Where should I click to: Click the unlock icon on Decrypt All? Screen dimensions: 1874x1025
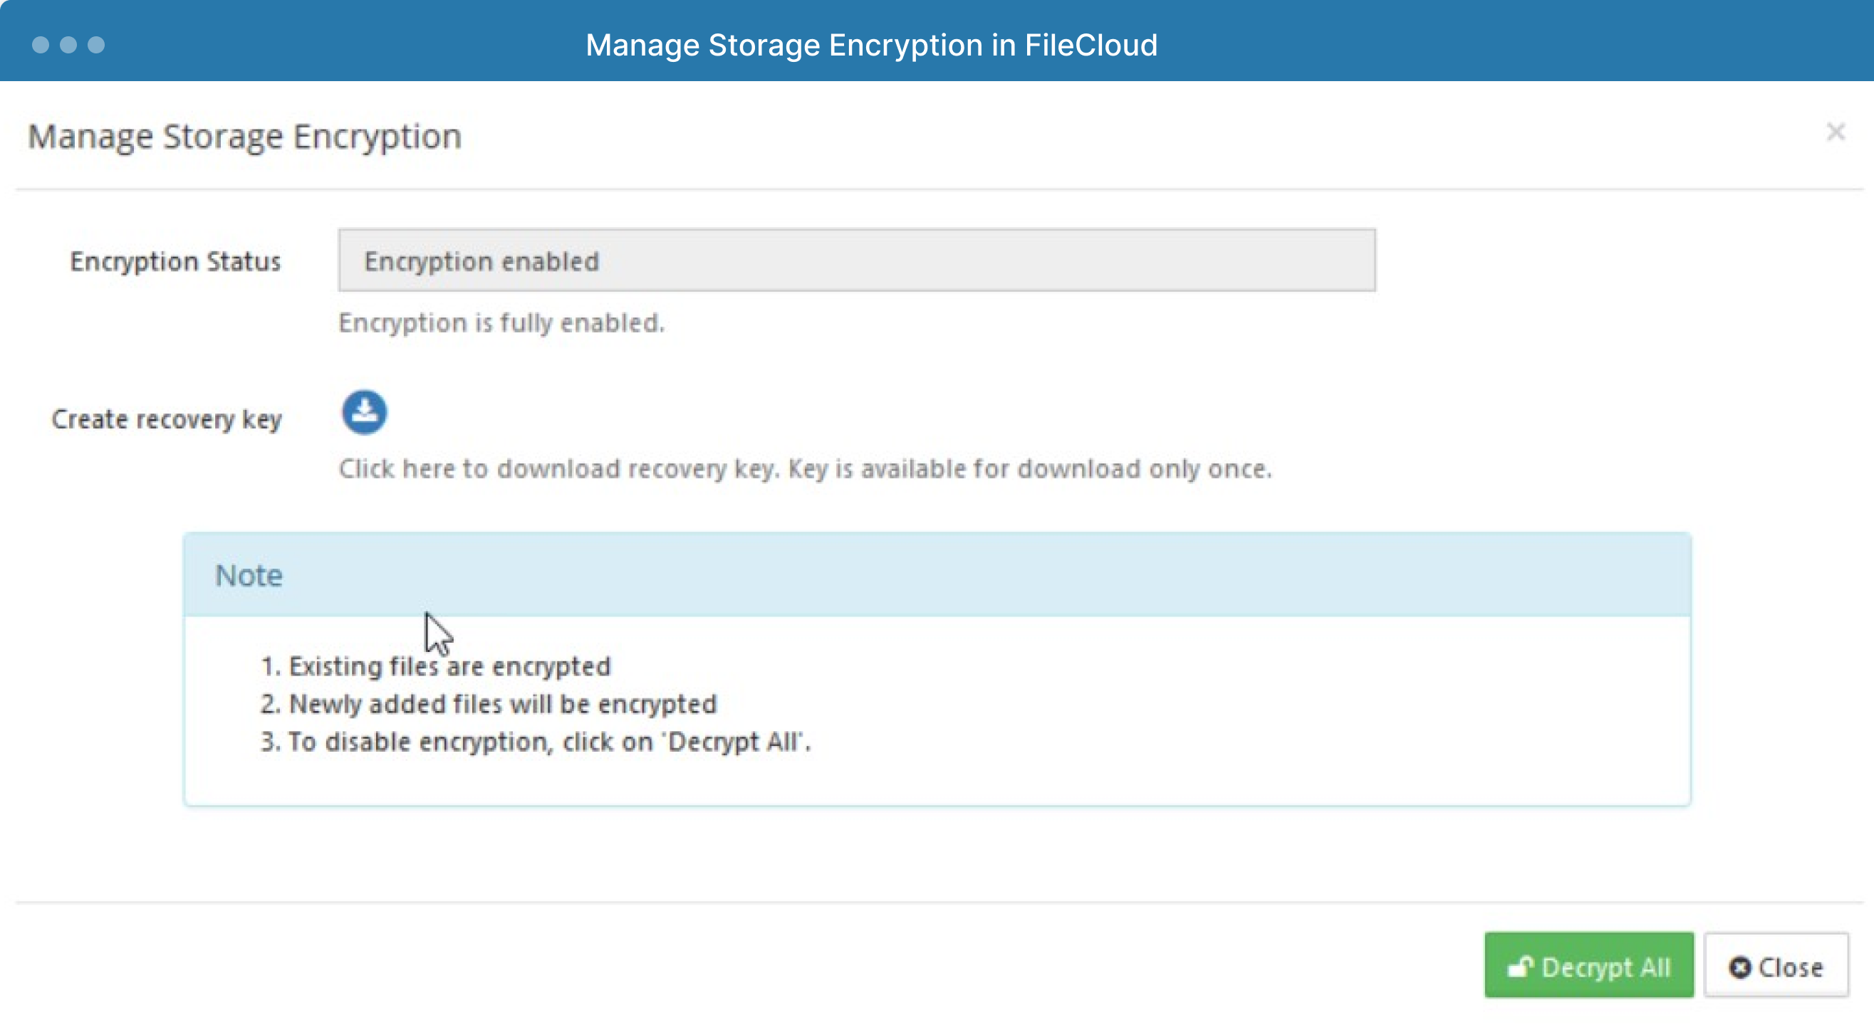click(x=1521, y=967)
